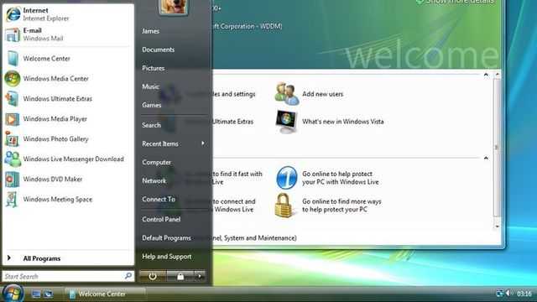The image size is (537, 302).
Task: Open James user folder
Action: 151,31
